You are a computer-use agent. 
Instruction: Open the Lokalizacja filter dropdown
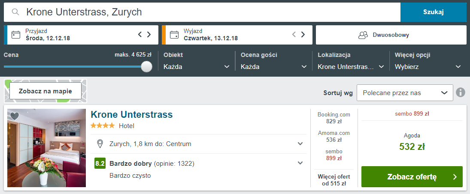pyautogui.click(x=351, y=67)
